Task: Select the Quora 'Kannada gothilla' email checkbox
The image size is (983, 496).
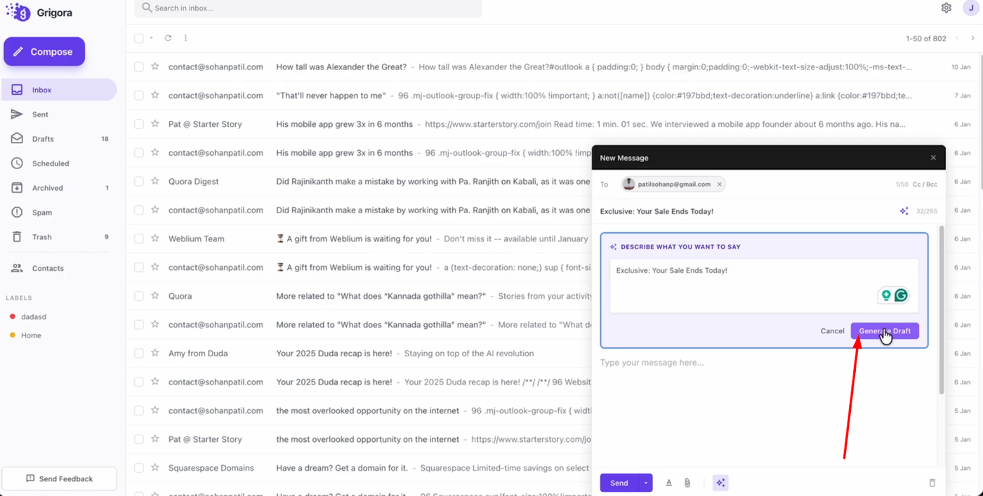Action: coord(139,296)
